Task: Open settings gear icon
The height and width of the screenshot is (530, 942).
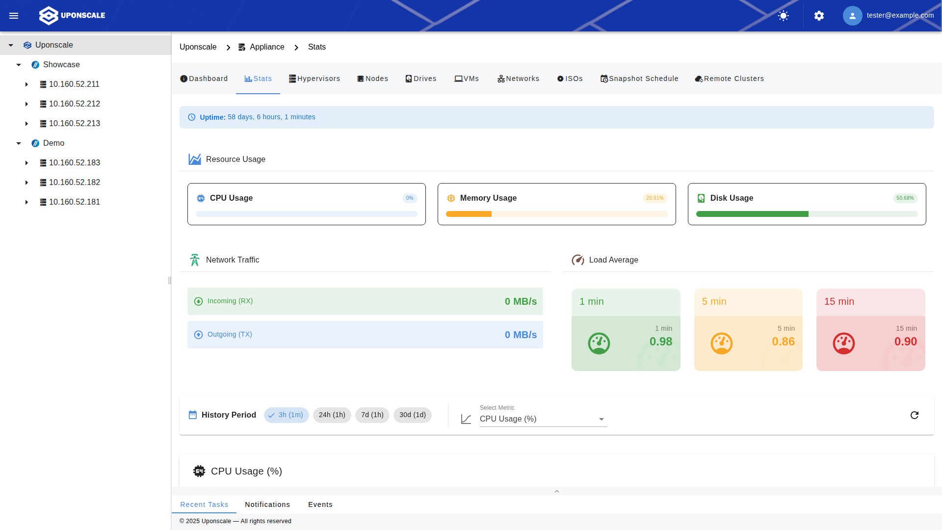Action: tap(819, 16)
